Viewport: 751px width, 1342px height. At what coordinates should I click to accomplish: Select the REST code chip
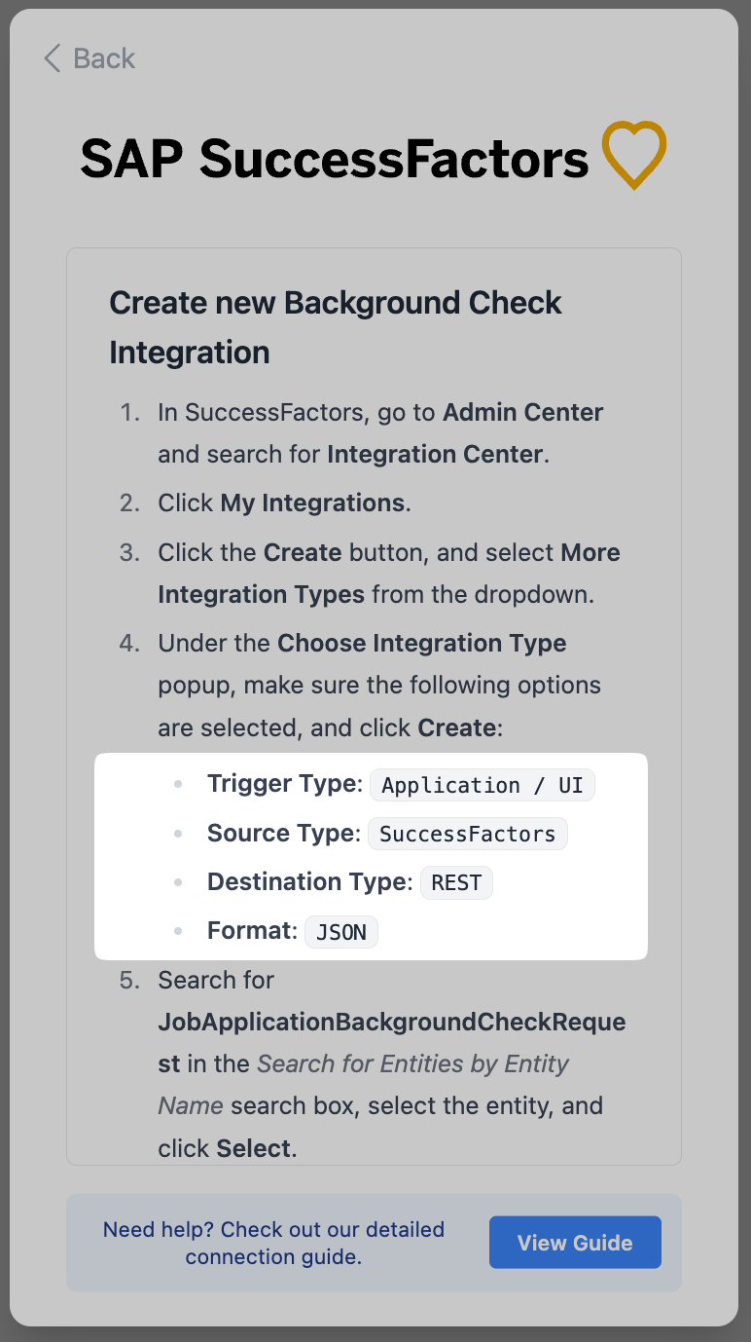(x=456, y=882)
